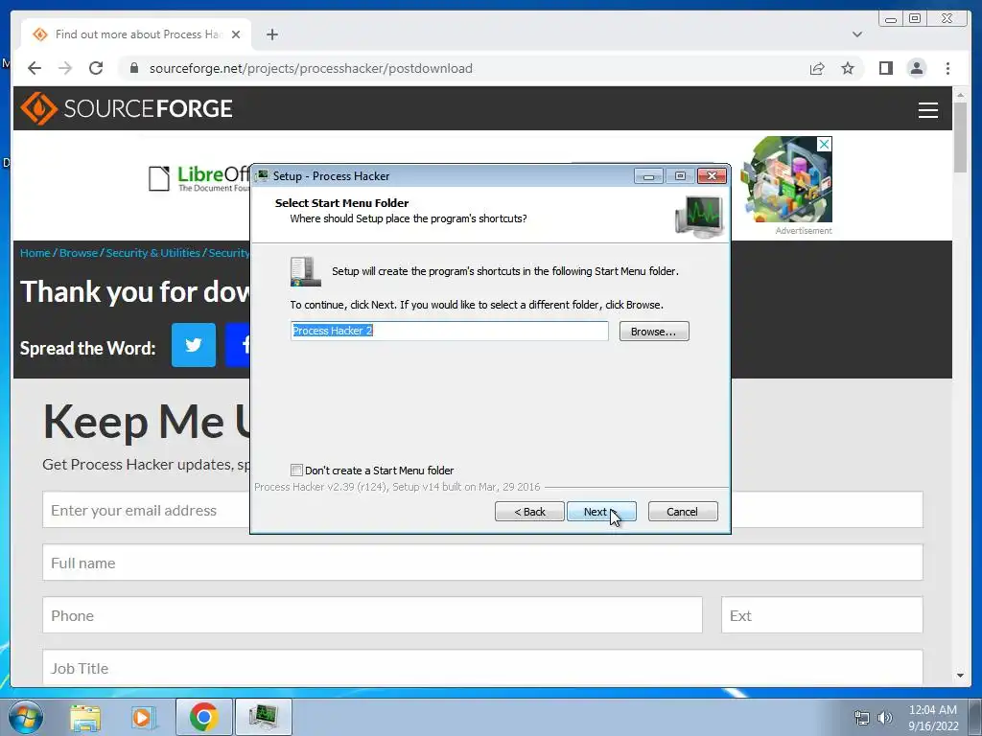Click the Start Menu folder name field
This screenshot has width=982, height=736.
(449, 331)
